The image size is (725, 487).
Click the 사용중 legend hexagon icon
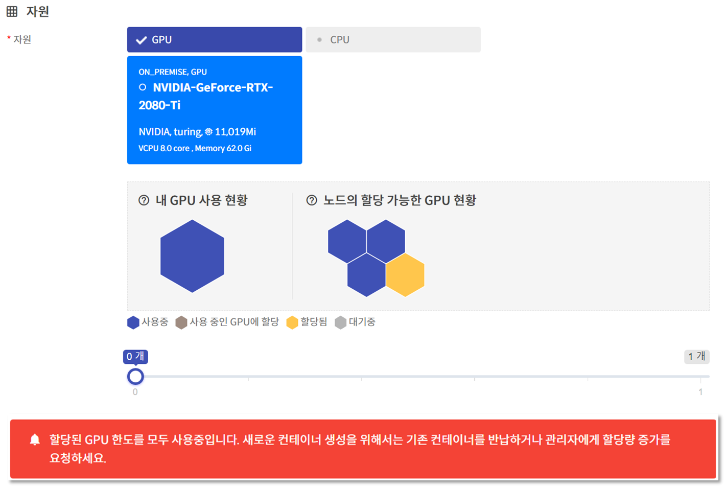(x=133, y=322)
